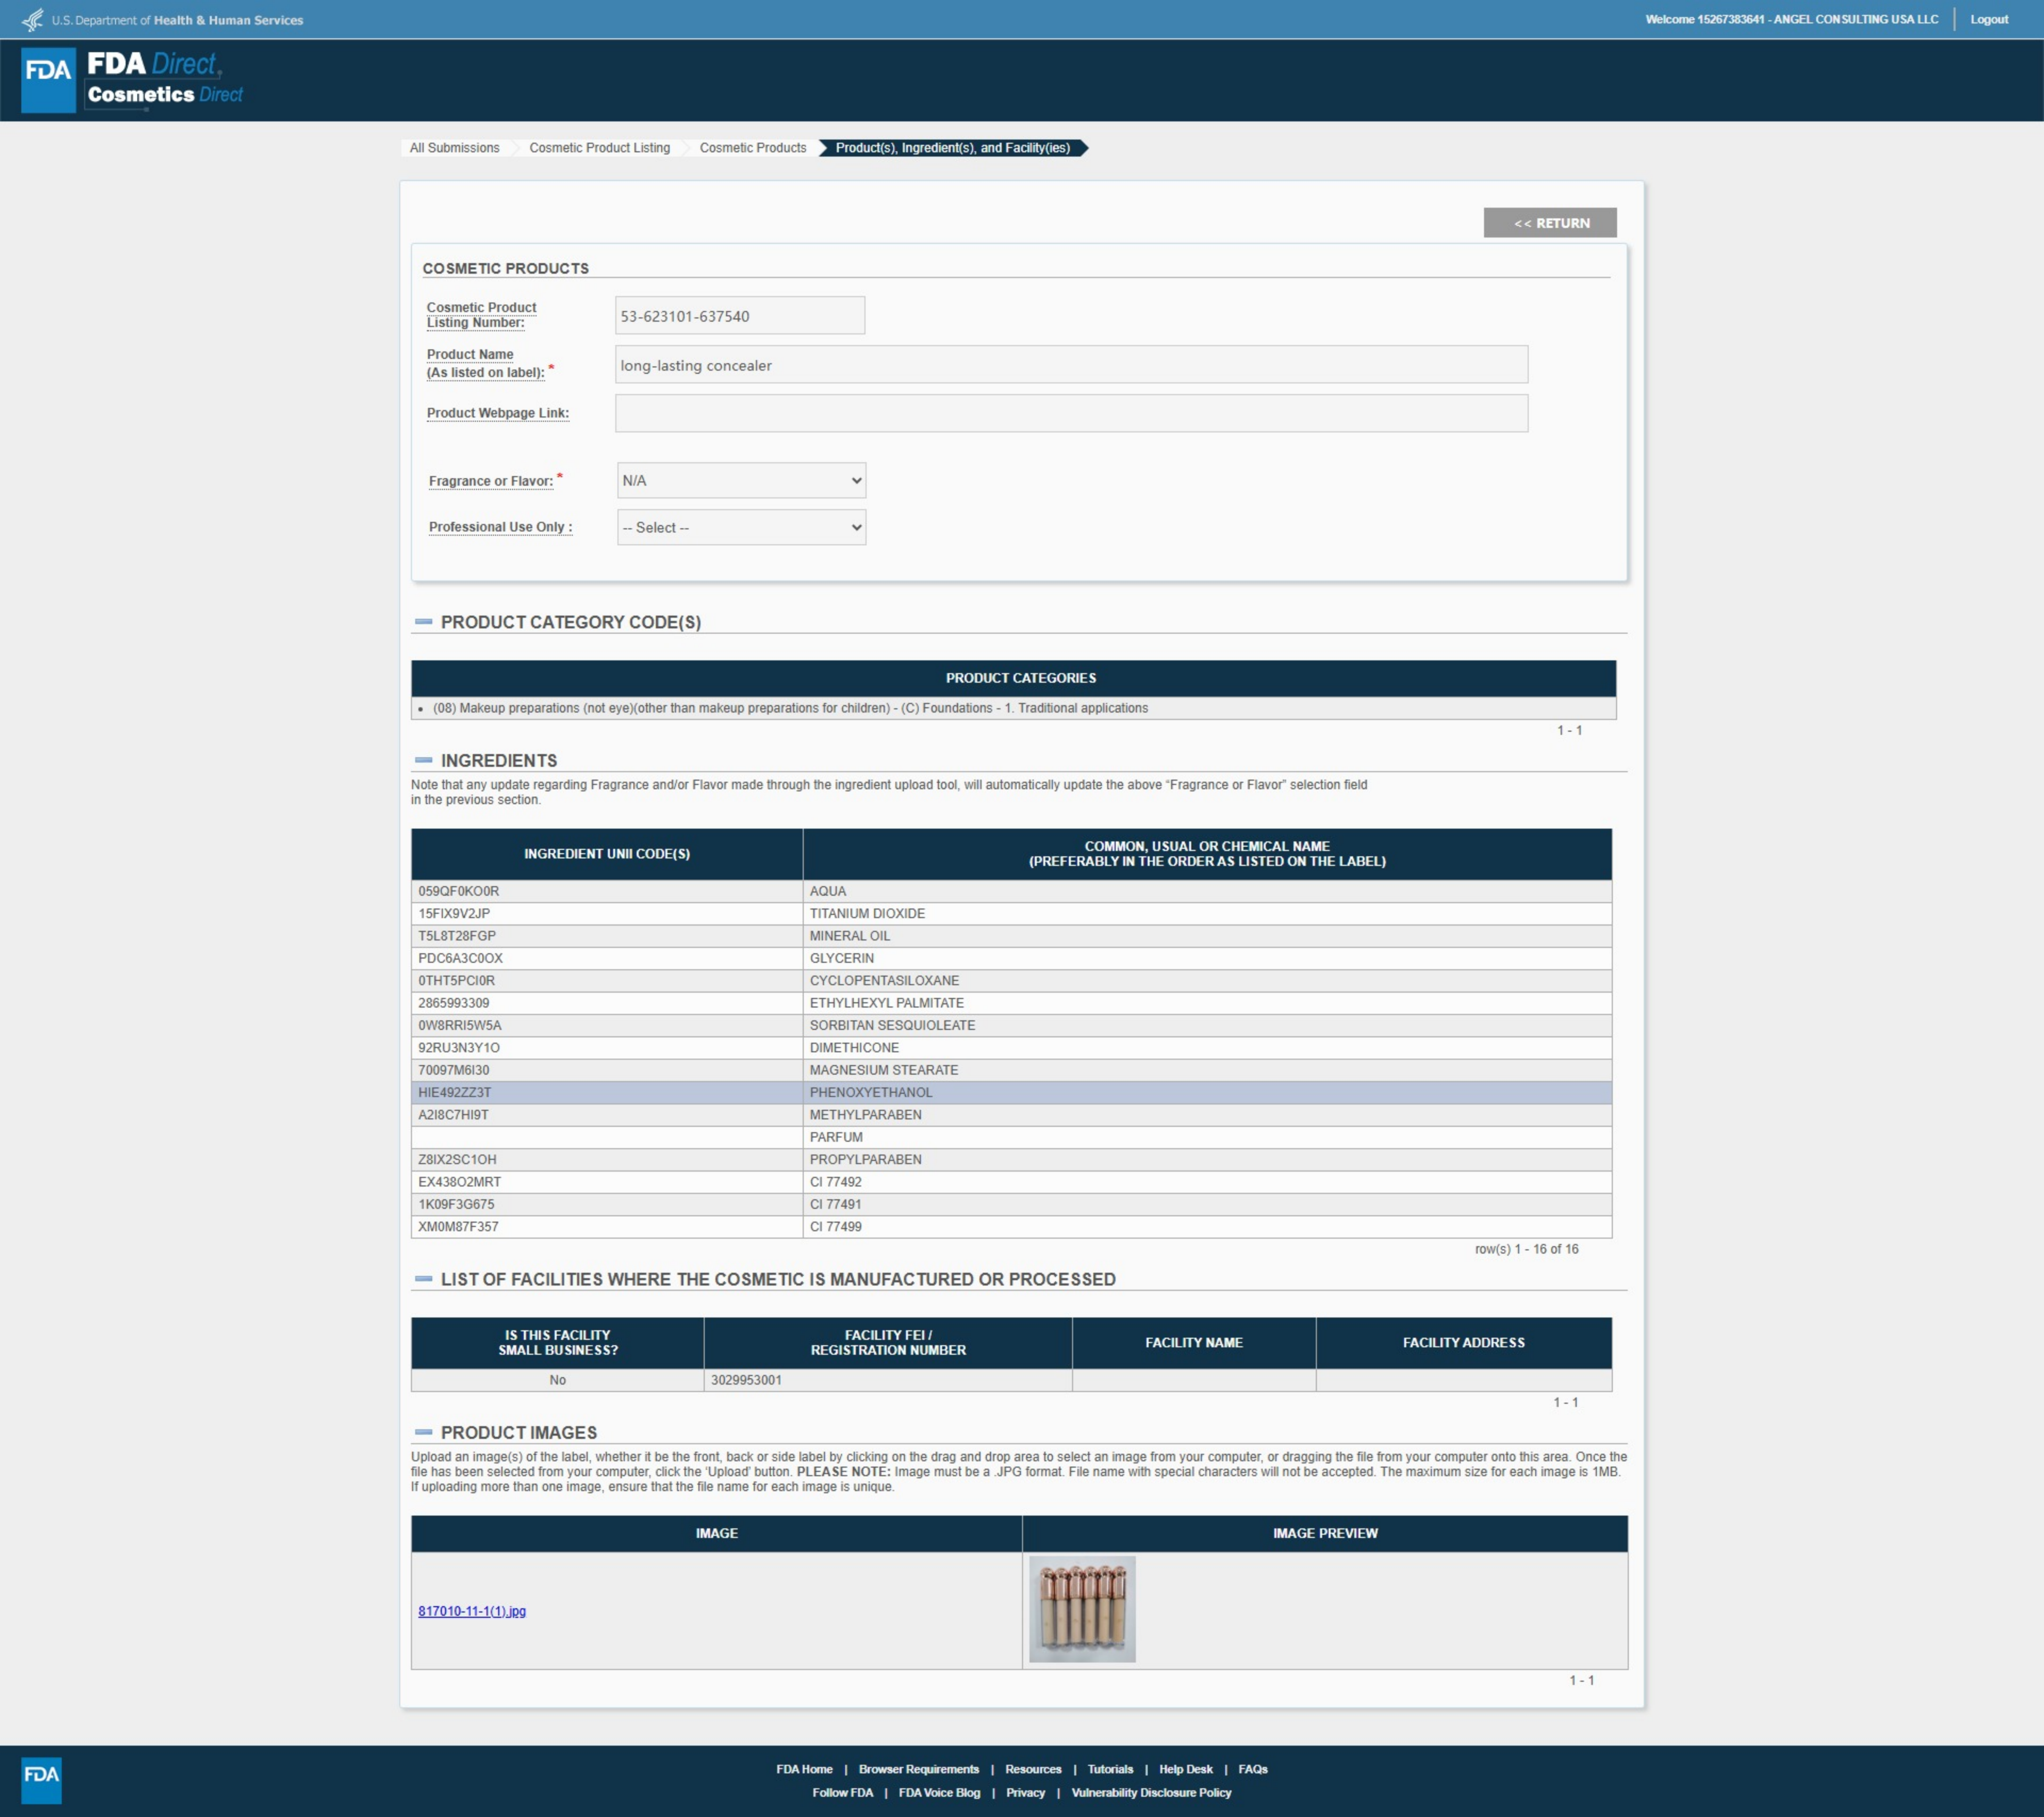Open Cosmetic Product Listing breadcrumb
This screenshot has width=2044, height=1817.
pos(599,148)
